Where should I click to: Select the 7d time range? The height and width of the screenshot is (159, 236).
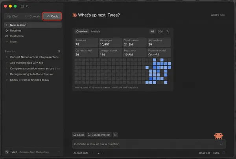pyautogui.click(x=168, y=31)
